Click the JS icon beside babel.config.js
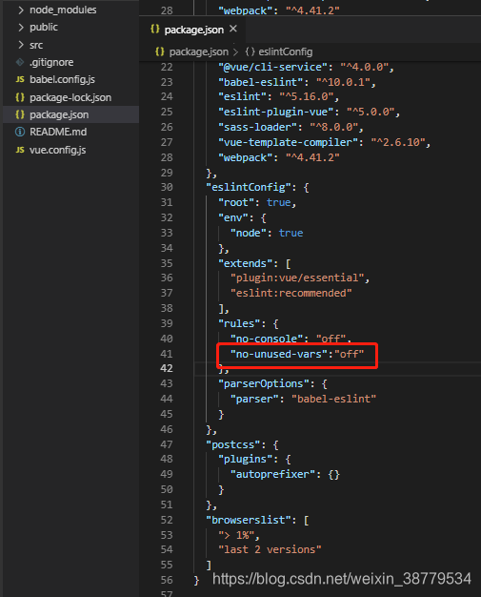Screen dimensions: 481x597 pos(20,79)
